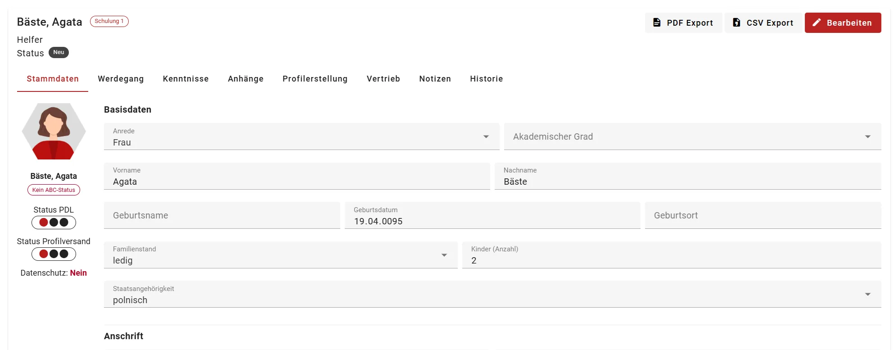Open the Profilerstellung tab
The image size is (893, 350).
pyautogui.click(x=315, y=79)
